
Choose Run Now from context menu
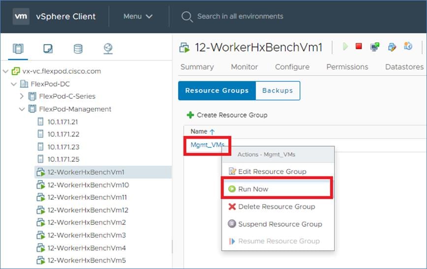277,189
